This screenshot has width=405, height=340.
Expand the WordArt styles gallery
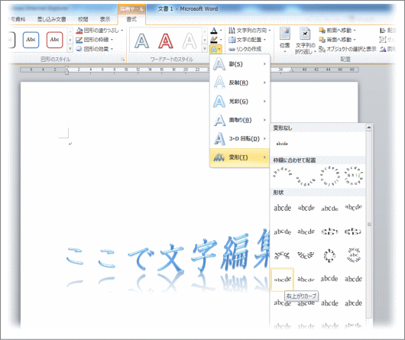pos(205,49)
